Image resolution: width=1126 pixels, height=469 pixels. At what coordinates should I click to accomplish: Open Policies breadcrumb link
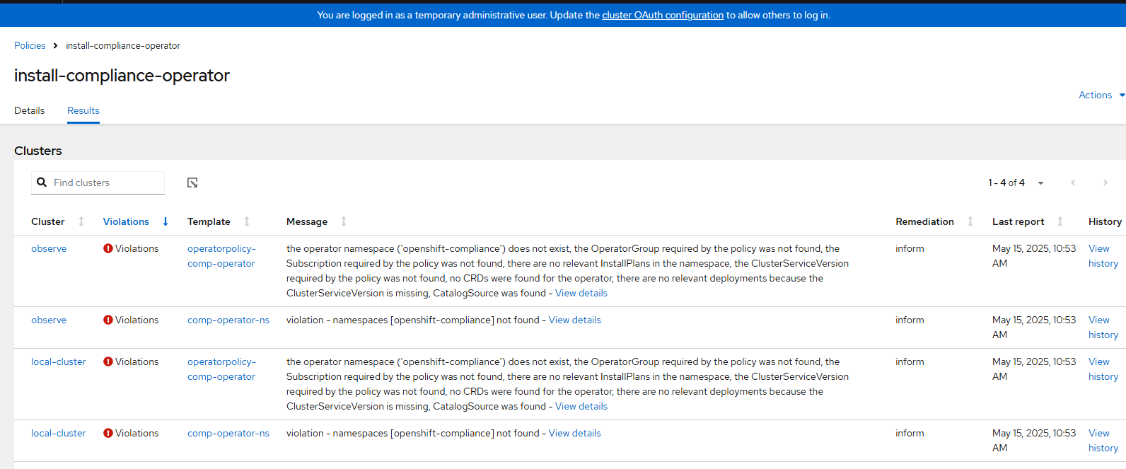[30, 45]
